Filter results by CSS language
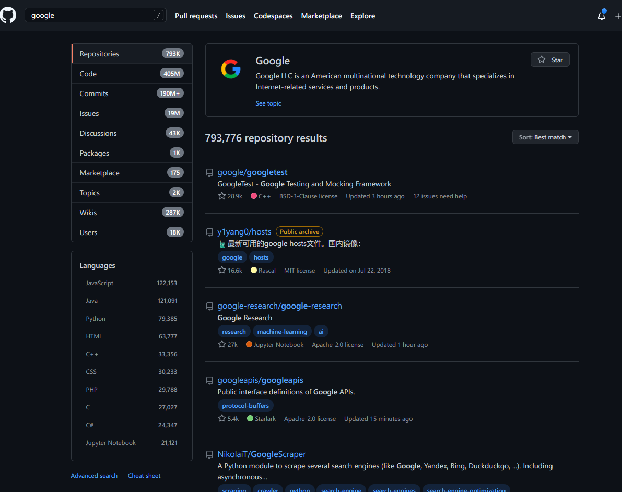Viewport: 622px width, 492px height. tap(132, 372)
